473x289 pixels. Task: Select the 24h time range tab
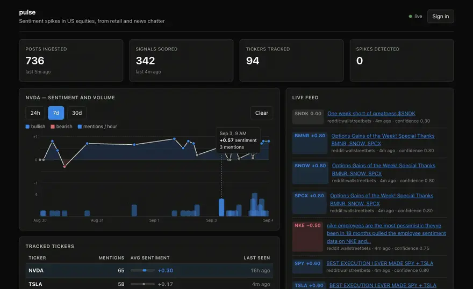coord(35,113)
